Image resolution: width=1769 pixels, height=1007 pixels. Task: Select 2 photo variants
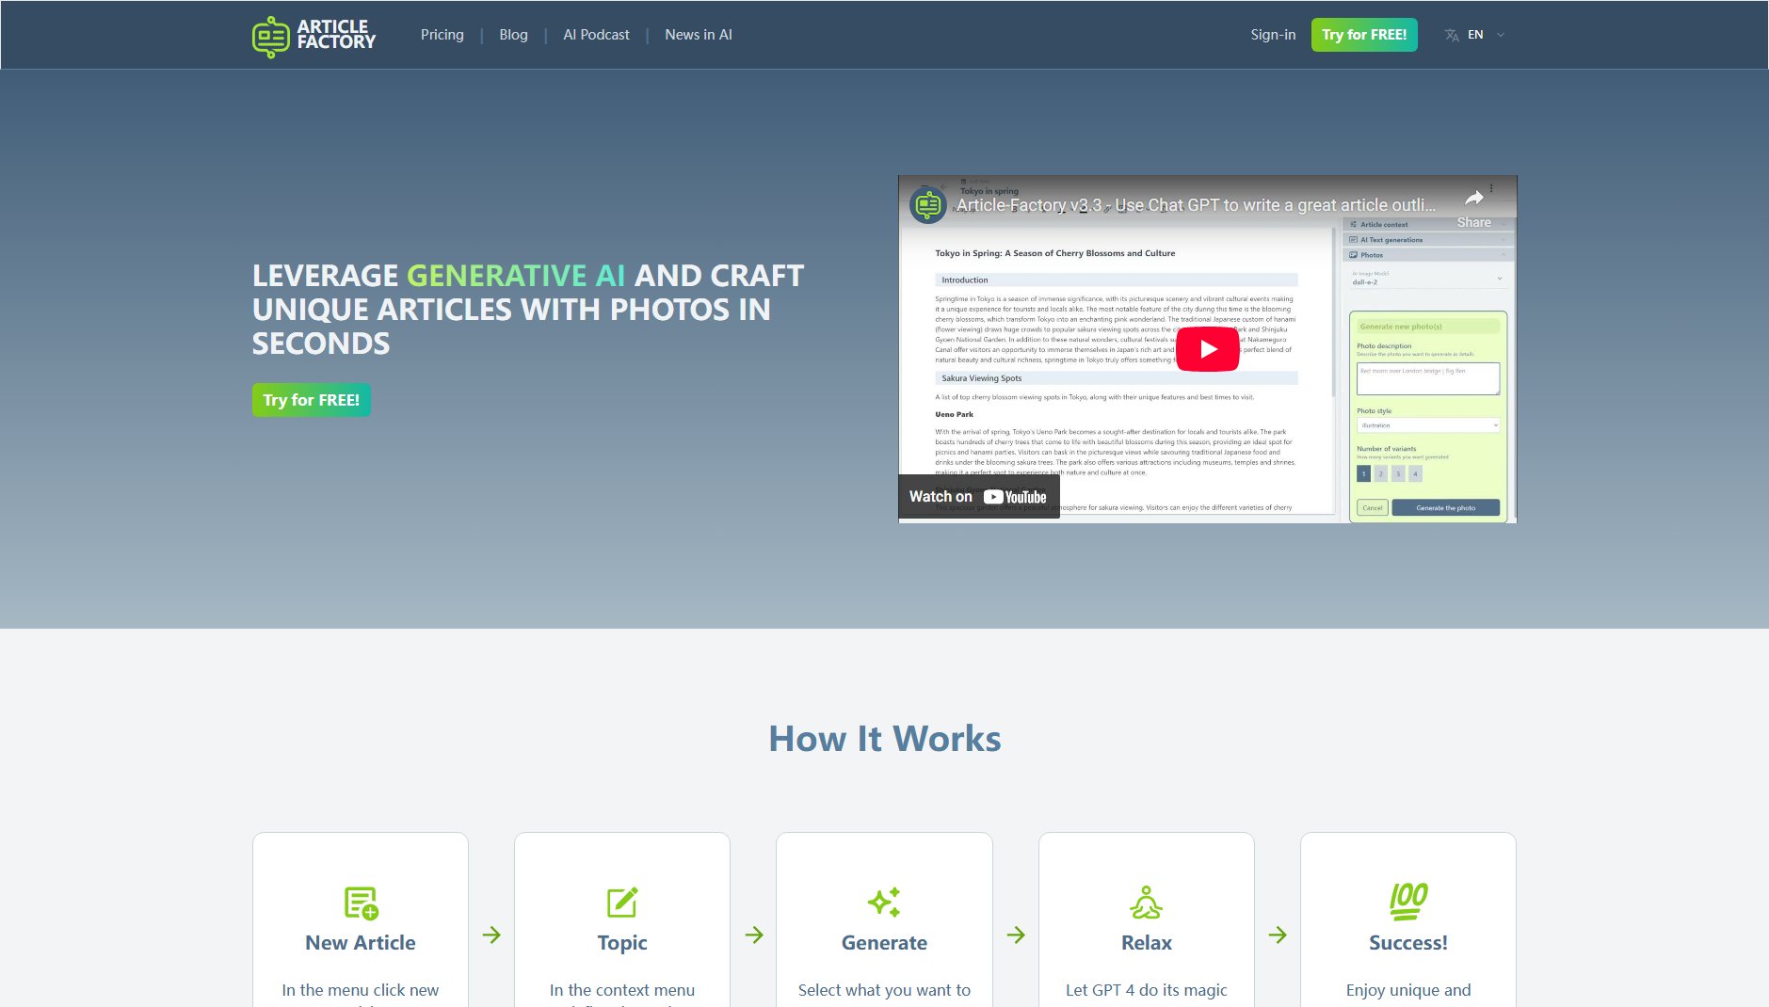1380,474
